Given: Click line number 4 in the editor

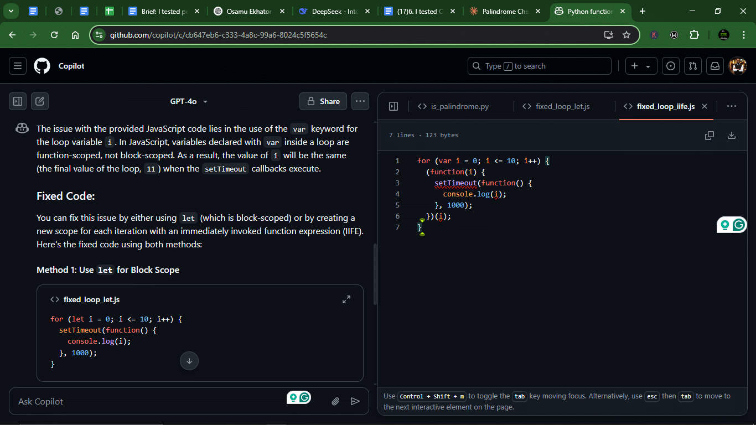Looking at the screenshot, I should click(x=397, y=194).
